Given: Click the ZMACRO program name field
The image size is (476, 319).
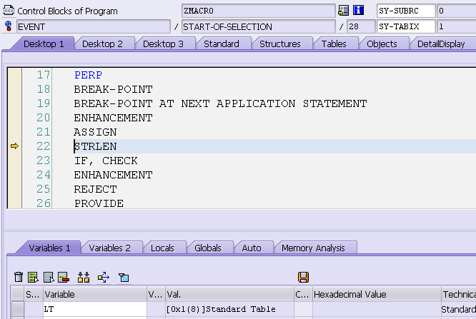Looking at the screenshot, I should point(258,11).
